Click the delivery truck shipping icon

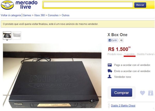click(x=110, y=71)
